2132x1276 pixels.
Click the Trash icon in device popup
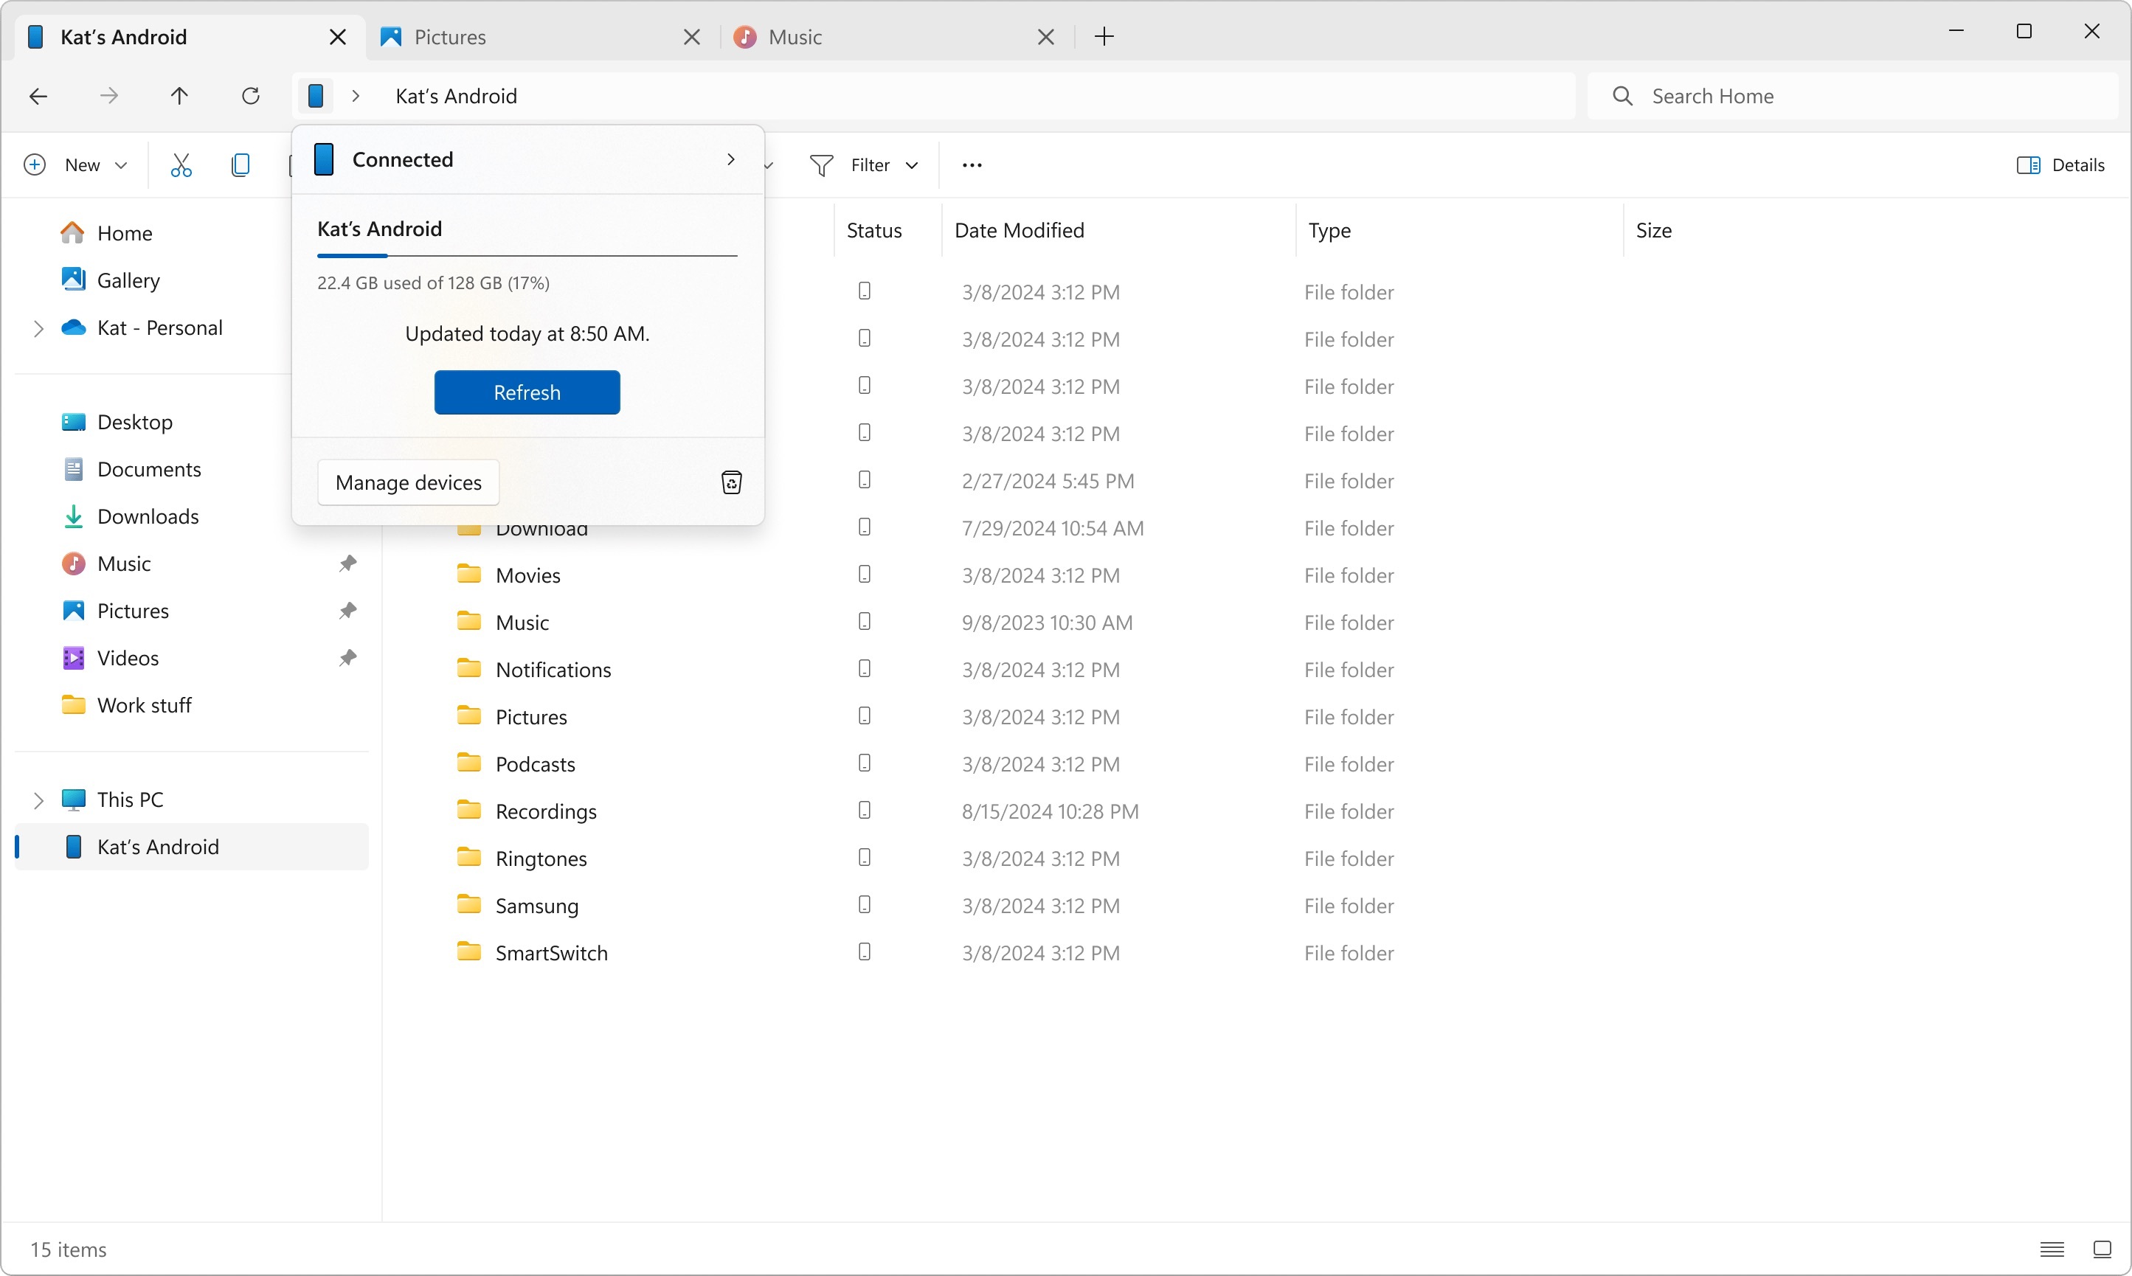(729, 483)
